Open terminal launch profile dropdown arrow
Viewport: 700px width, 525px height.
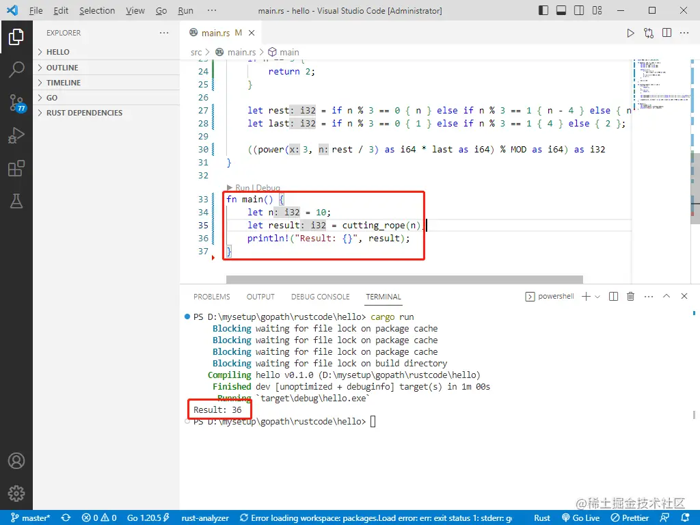pos(597,297)
